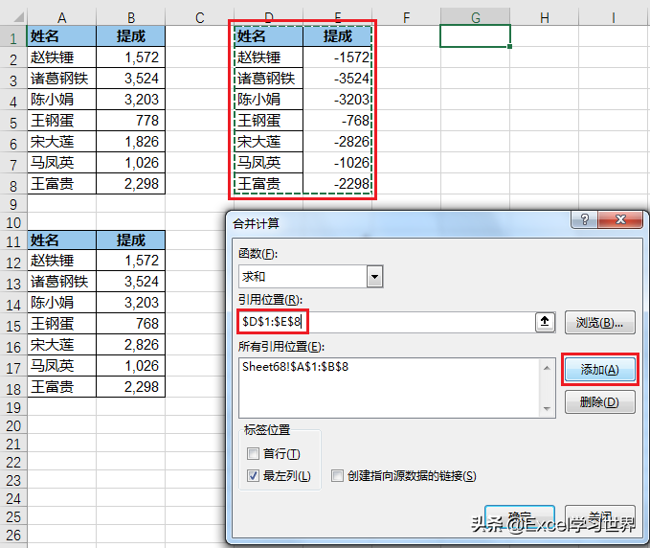Viewport: 650px width, 548px height.
Task: Select column I header
Action: coord(614,17)
